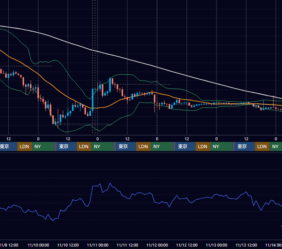The image size is (282, 249).
Task: Select the white long-term moving average line
Action: [140, 62]
